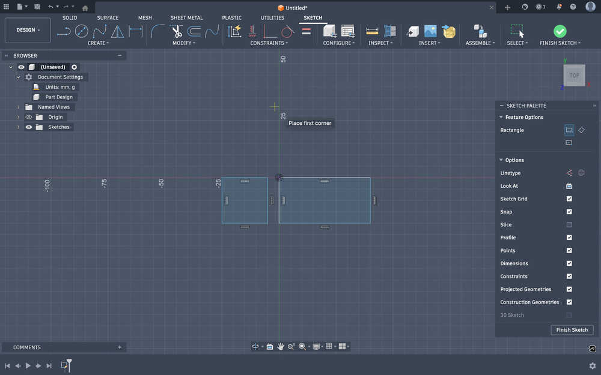
Task: Open the DESIGN workspace dropdown
Action: pyautogui.click(x=28, y=30)
